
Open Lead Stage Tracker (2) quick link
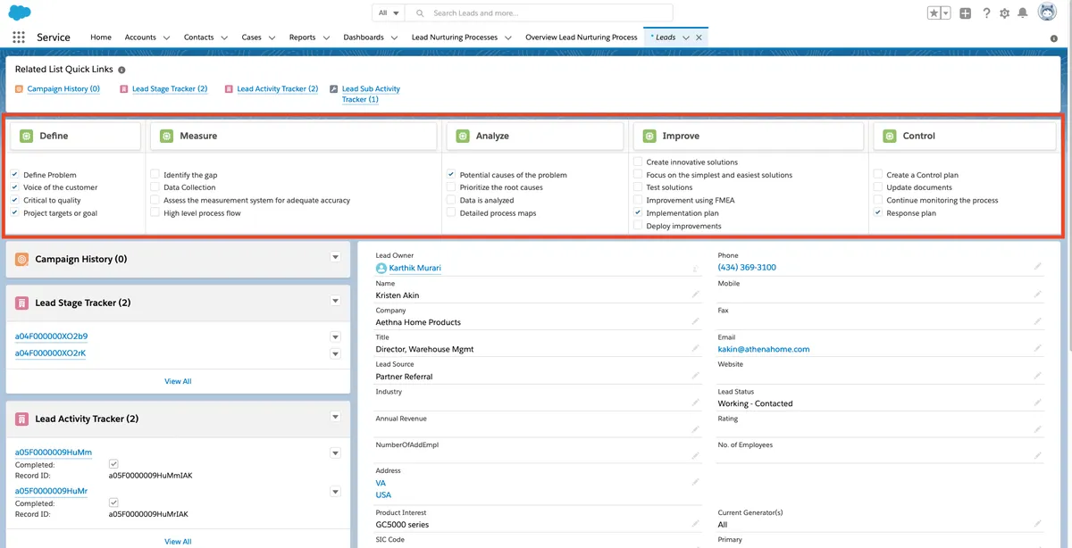point(170,88)
